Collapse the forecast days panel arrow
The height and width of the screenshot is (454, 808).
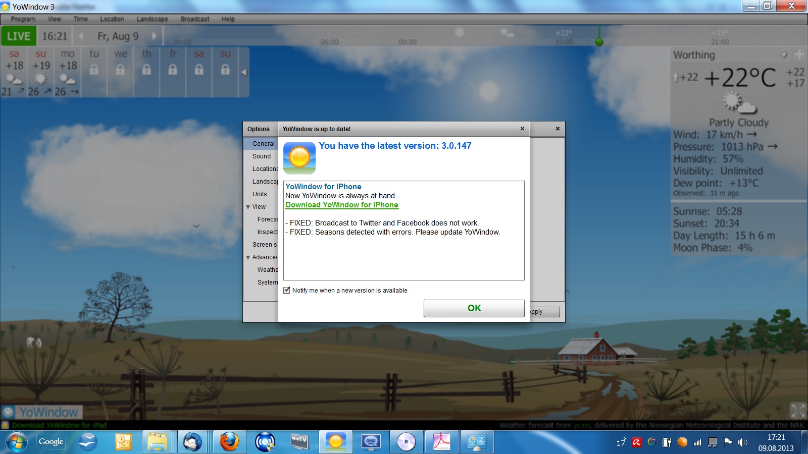pos(244,72)
